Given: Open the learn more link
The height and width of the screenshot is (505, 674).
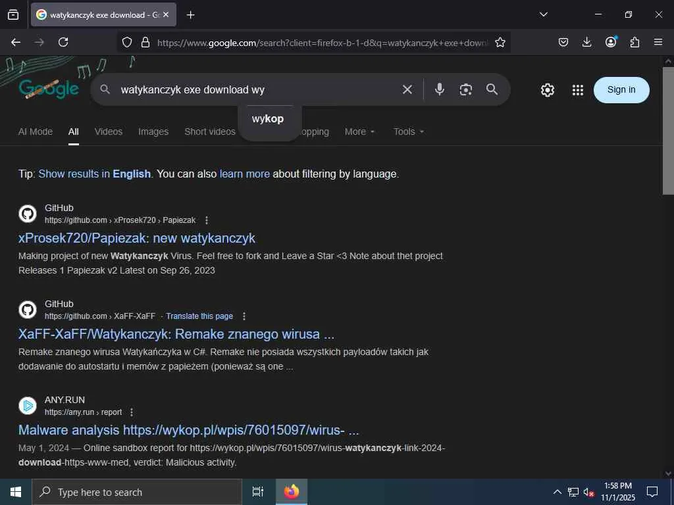Looking at the screenshot, I should 245,174.
